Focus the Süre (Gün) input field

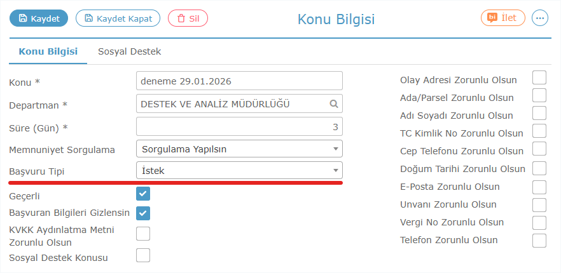(x=239, y=126)
